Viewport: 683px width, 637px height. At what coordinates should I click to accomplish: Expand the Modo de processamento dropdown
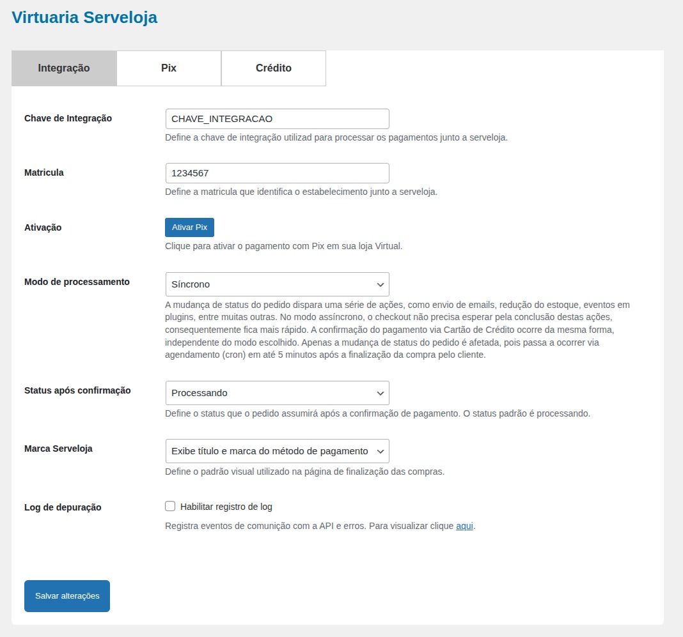point(278,284)
